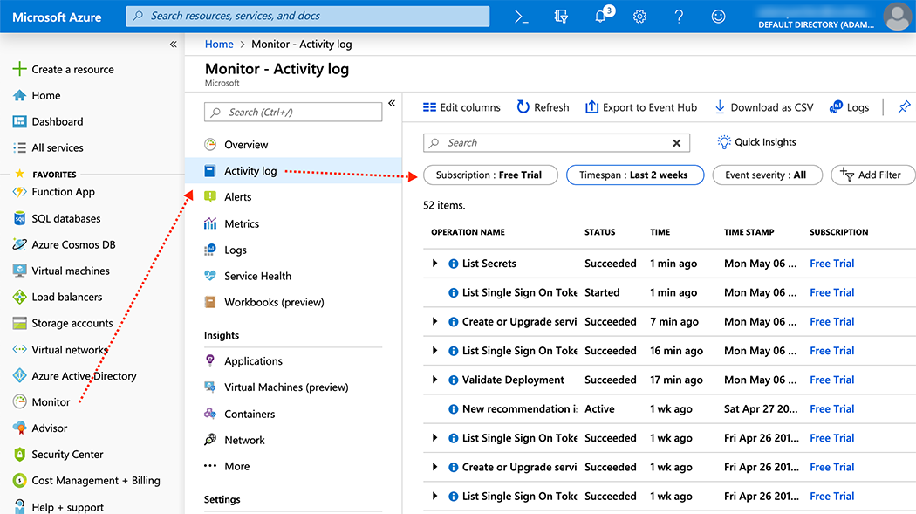Click Create a resource
This screenshot has height=514, width=916.
[x=63, y=69]
